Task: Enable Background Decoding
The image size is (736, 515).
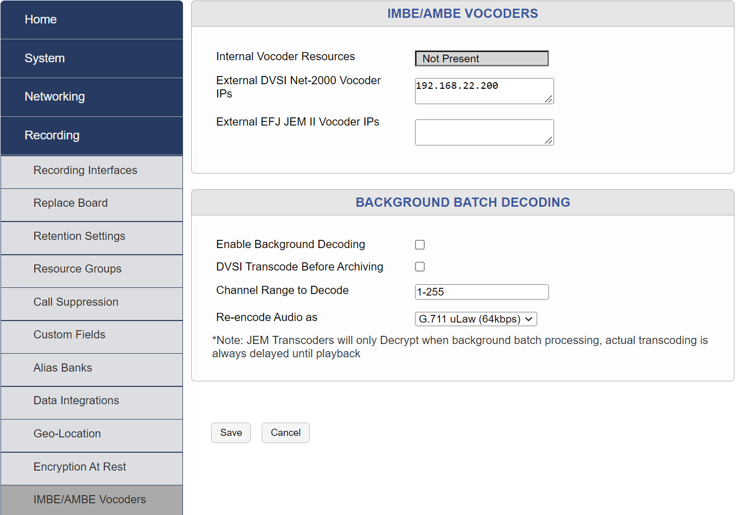Action: pos(420,244)
